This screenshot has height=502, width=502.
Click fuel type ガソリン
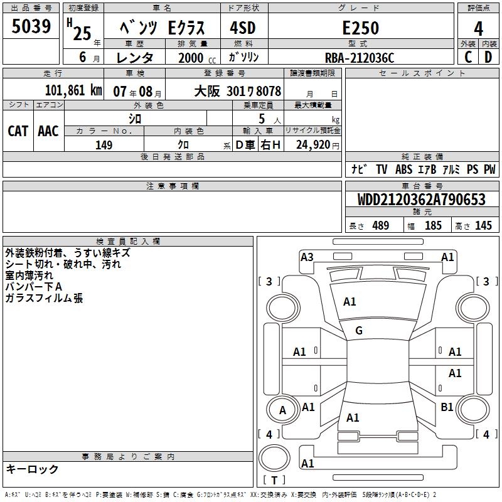243,57
